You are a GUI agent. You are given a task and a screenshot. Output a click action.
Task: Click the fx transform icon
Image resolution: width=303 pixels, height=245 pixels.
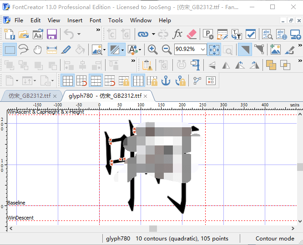point(178,34)
